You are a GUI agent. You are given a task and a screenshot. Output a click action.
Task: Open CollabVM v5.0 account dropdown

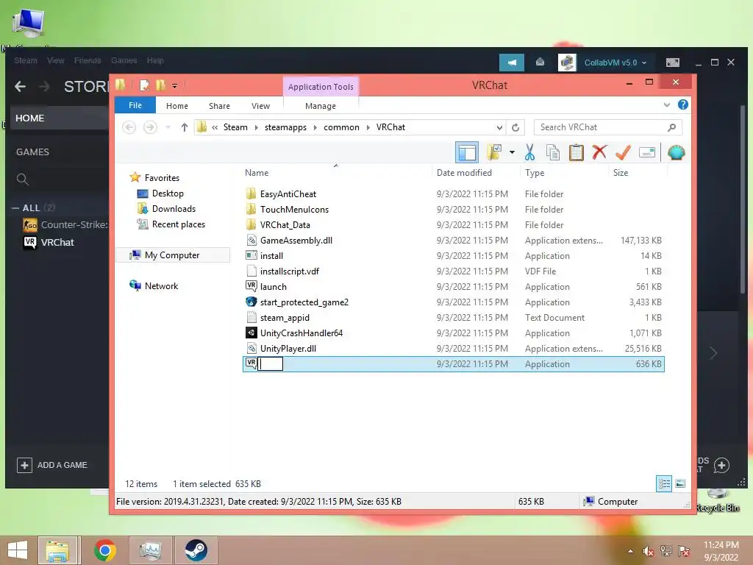point(615,63)
